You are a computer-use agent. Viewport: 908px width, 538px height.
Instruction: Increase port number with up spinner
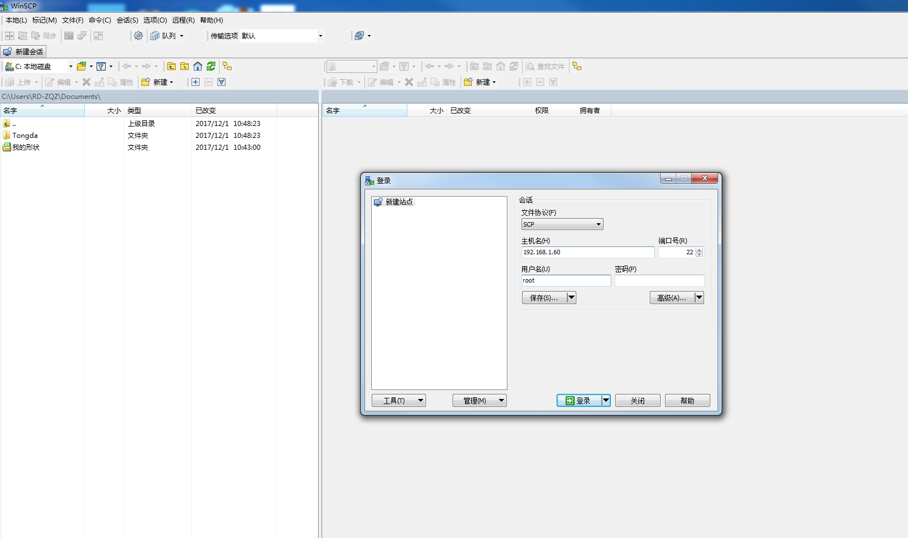[x=700, y=250]
